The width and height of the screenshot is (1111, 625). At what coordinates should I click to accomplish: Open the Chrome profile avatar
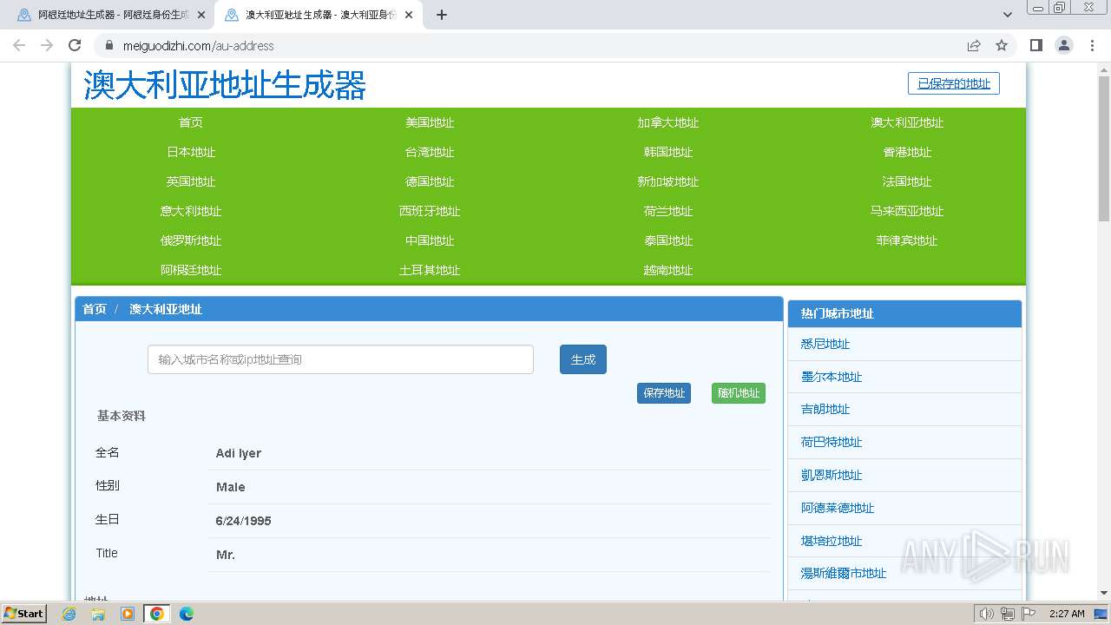tap(1064, 45)
